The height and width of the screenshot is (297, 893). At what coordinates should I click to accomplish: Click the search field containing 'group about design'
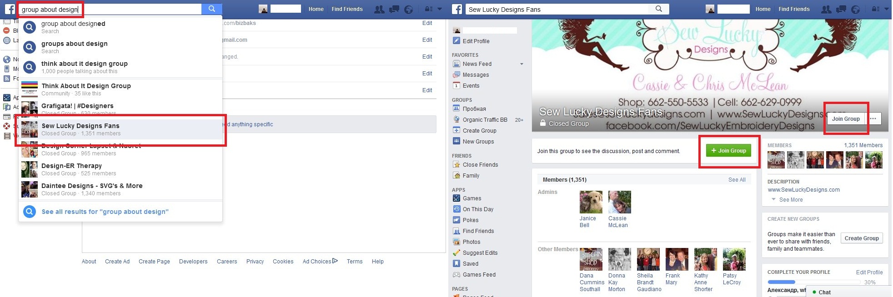pos(110,9)
